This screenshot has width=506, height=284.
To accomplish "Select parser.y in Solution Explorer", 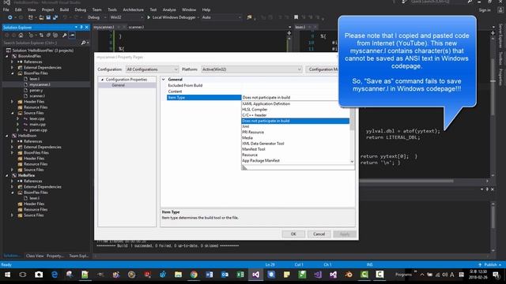I will coord(36,90).
